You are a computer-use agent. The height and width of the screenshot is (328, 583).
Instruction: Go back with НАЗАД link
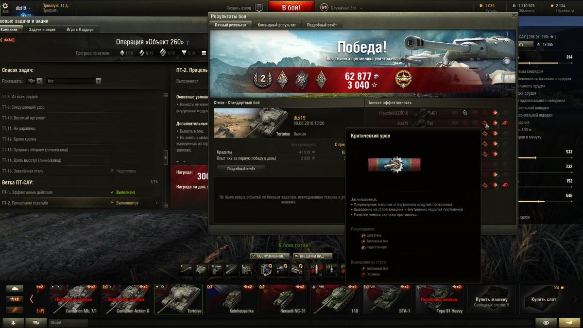(x=8, y=40)
